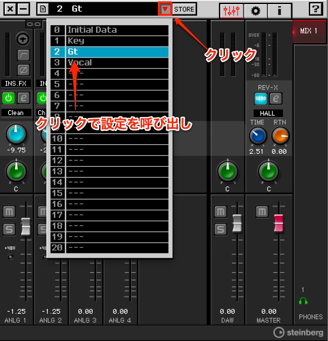Open the gear settings view
The width and height of the screenshot is (328, 341).
click(256, 11)
